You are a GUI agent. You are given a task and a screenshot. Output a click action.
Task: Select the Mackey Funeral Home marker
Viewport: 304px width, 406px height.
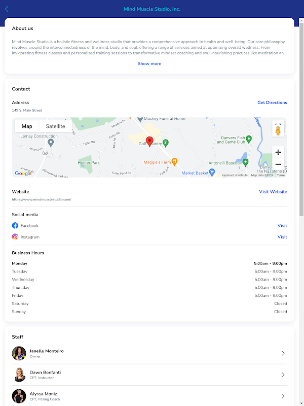140,119
